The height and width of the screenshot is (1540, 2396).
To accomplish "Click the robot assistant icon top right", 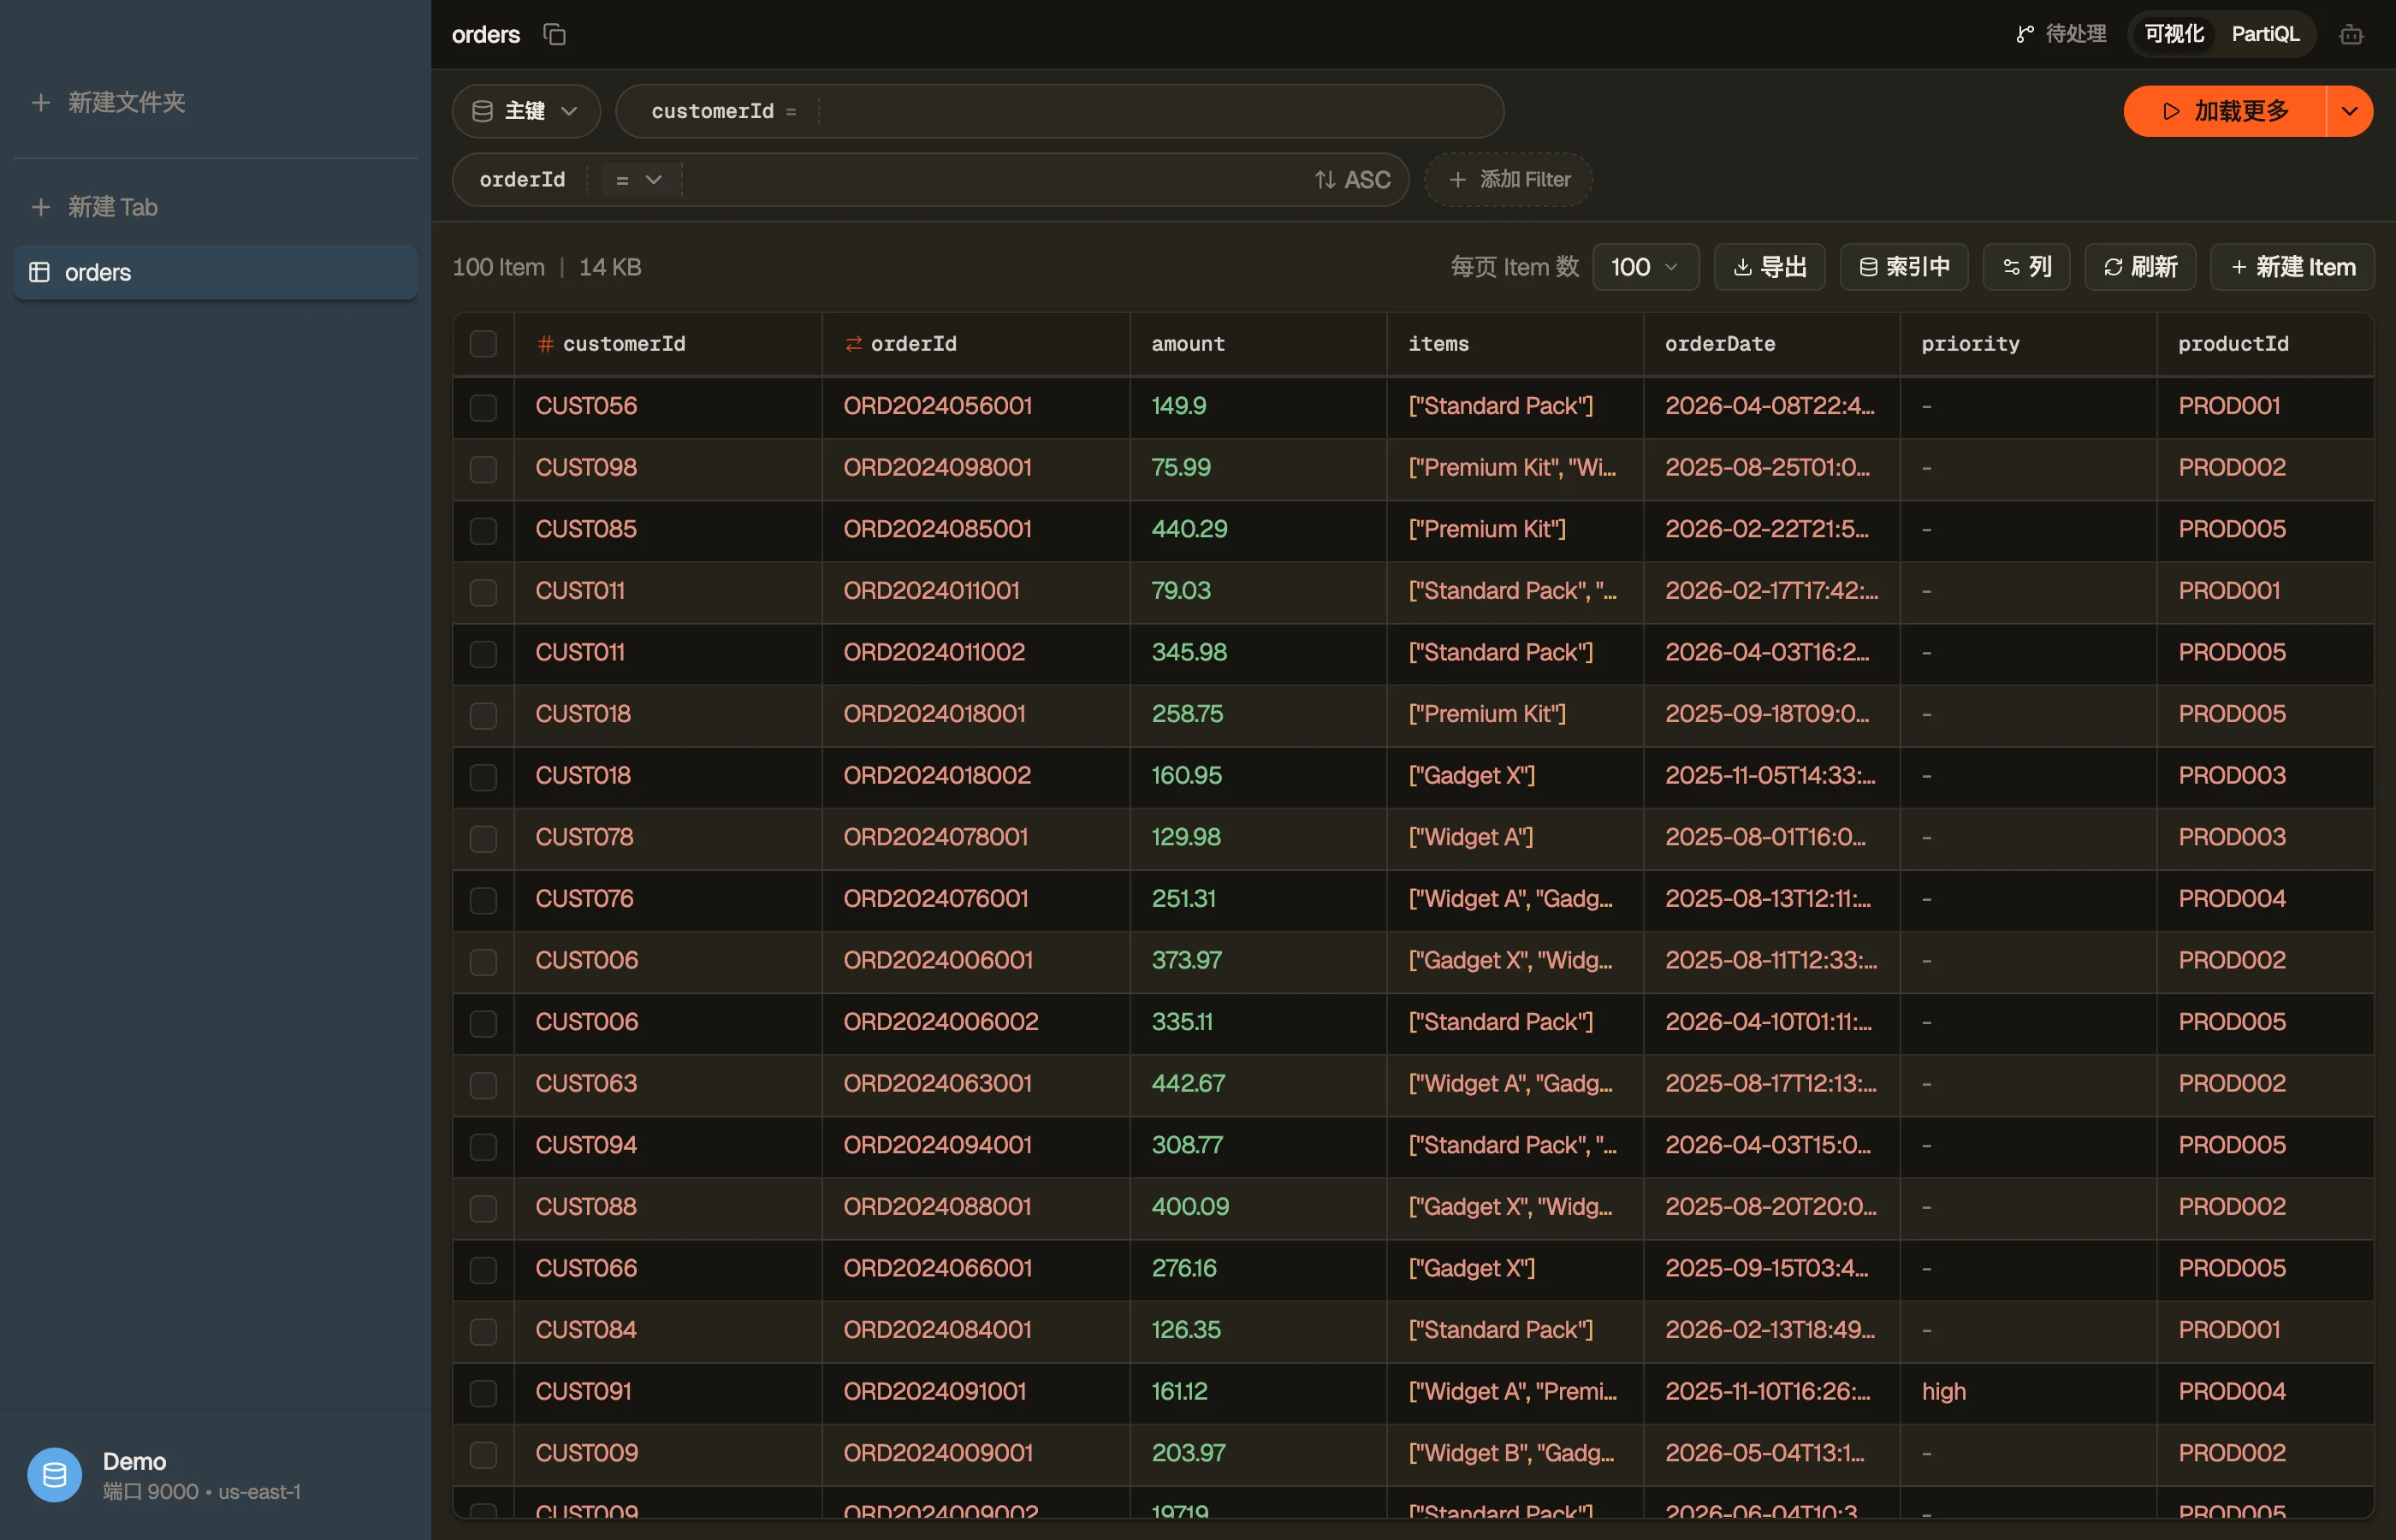I will click(2351, 35).
